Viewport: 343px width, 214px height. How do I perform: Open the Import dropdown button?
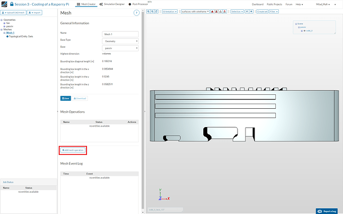point(35,13)
